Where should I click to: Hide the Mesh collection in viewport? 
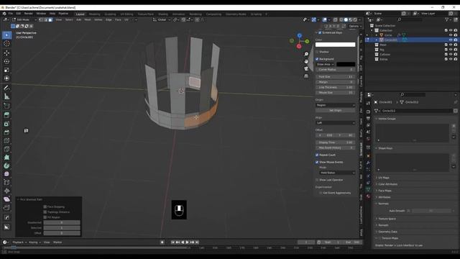pyautogui.click(x=451, y=45)
